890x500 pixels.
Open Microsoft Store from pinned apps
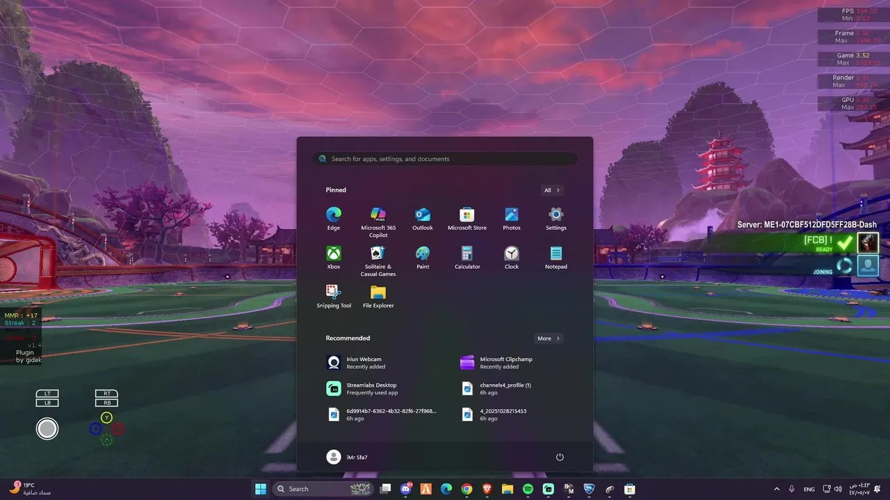pyautogui.click(x=467, y=219)
